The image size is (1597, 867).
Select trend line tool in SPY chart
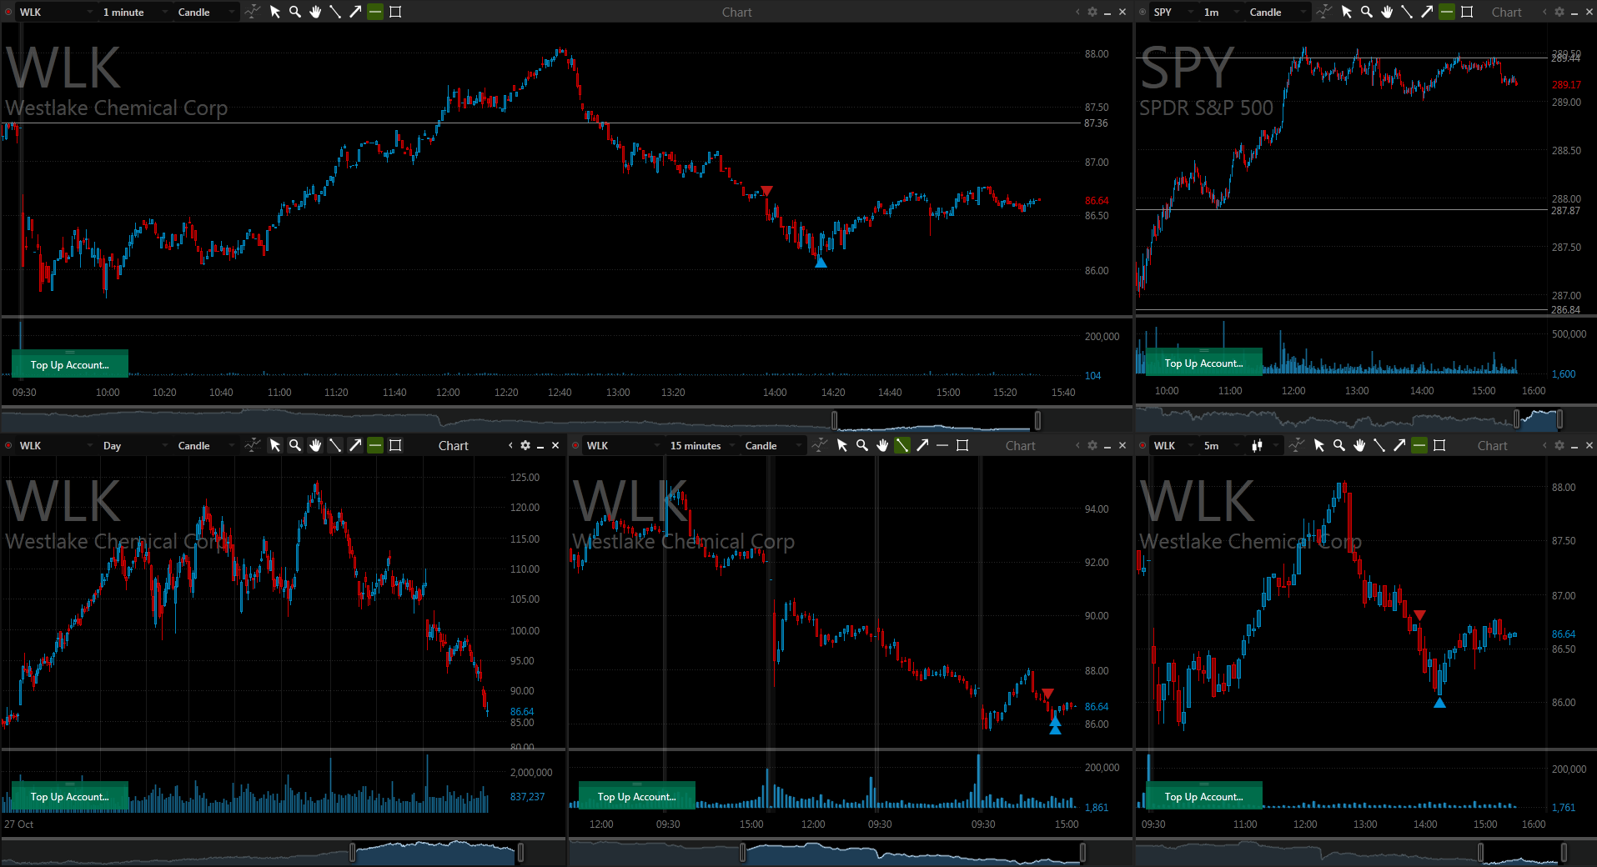[x=1407, y=12]
